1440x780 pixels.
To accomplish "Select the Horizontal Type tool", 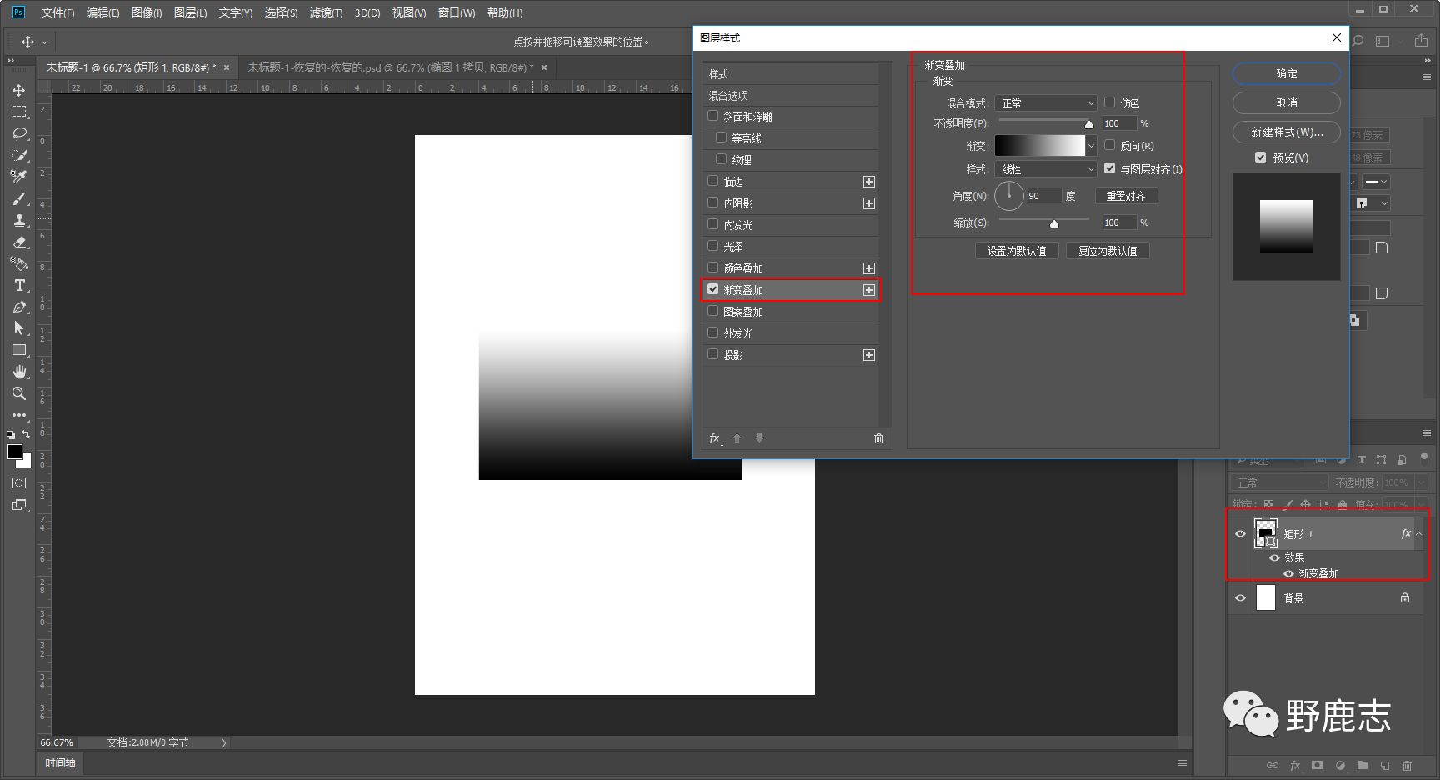I will (19, 286).
